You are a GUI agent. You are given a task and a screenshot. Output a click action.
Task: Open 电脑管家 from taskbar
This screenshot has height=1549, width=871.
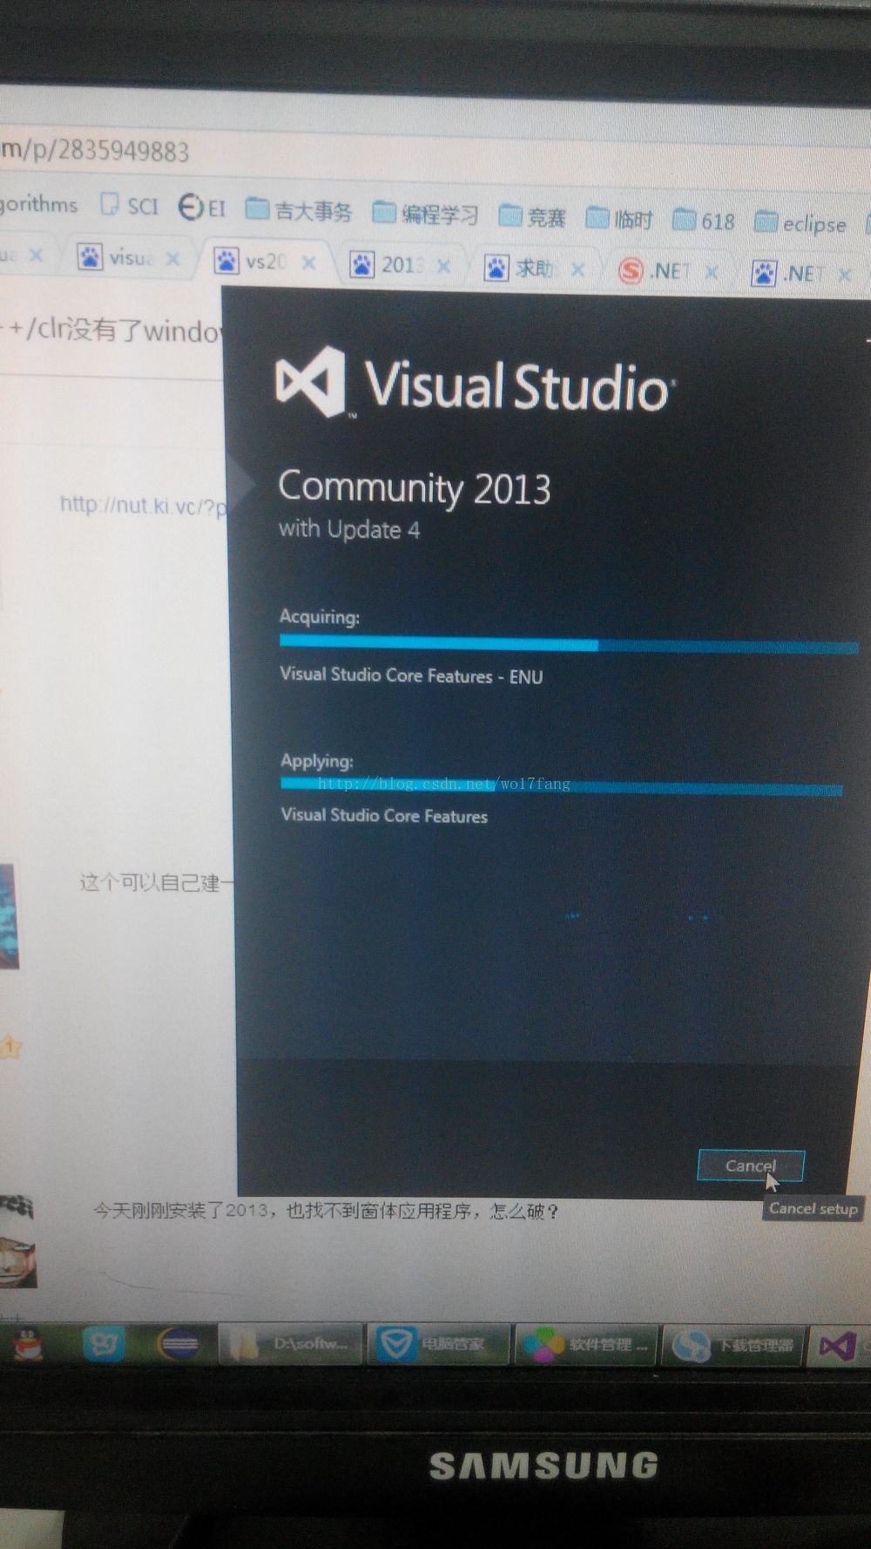point(440,1344)
